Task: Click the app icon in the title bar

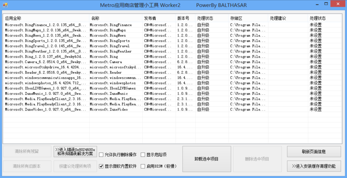Action: pyautogui.click(x=5, y=5)
